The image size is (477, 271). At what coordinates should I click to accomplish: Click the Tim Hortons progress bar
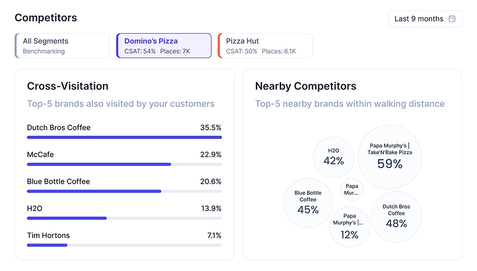coord(124,245)
